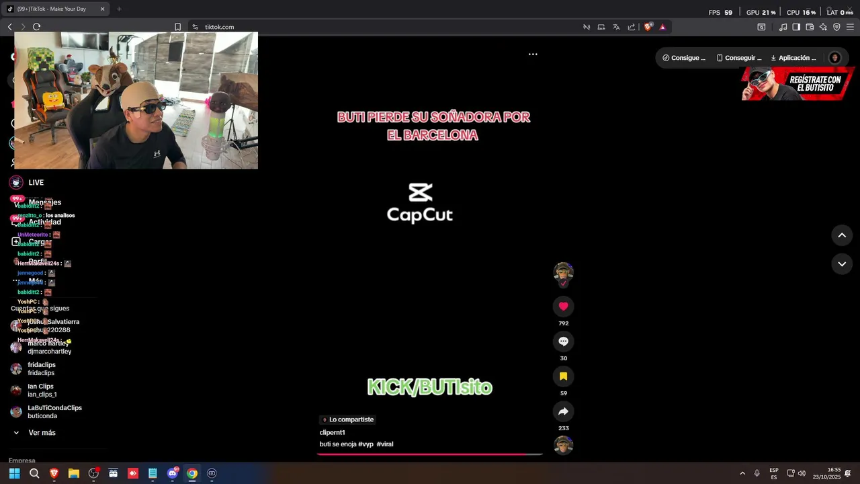
Task: Open the share page icon in address bar
Action: coord(632,27)
